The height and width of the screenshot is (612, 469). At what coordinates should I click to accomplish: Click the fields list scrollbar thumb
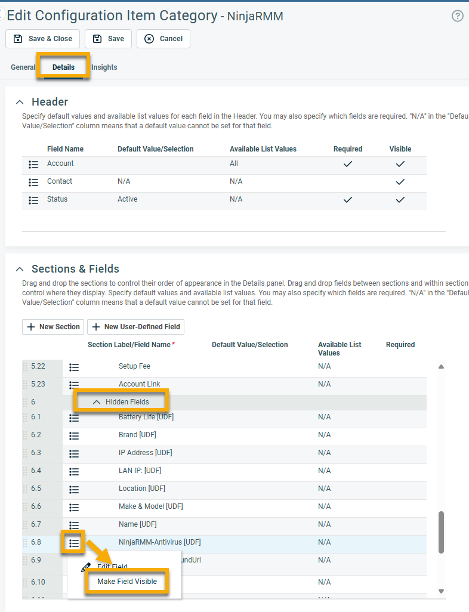(x=442, y=531)
